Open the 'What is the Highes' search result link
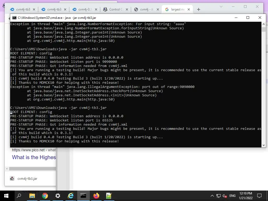Screen dimensions: 268x201 (x=34, y=157)
